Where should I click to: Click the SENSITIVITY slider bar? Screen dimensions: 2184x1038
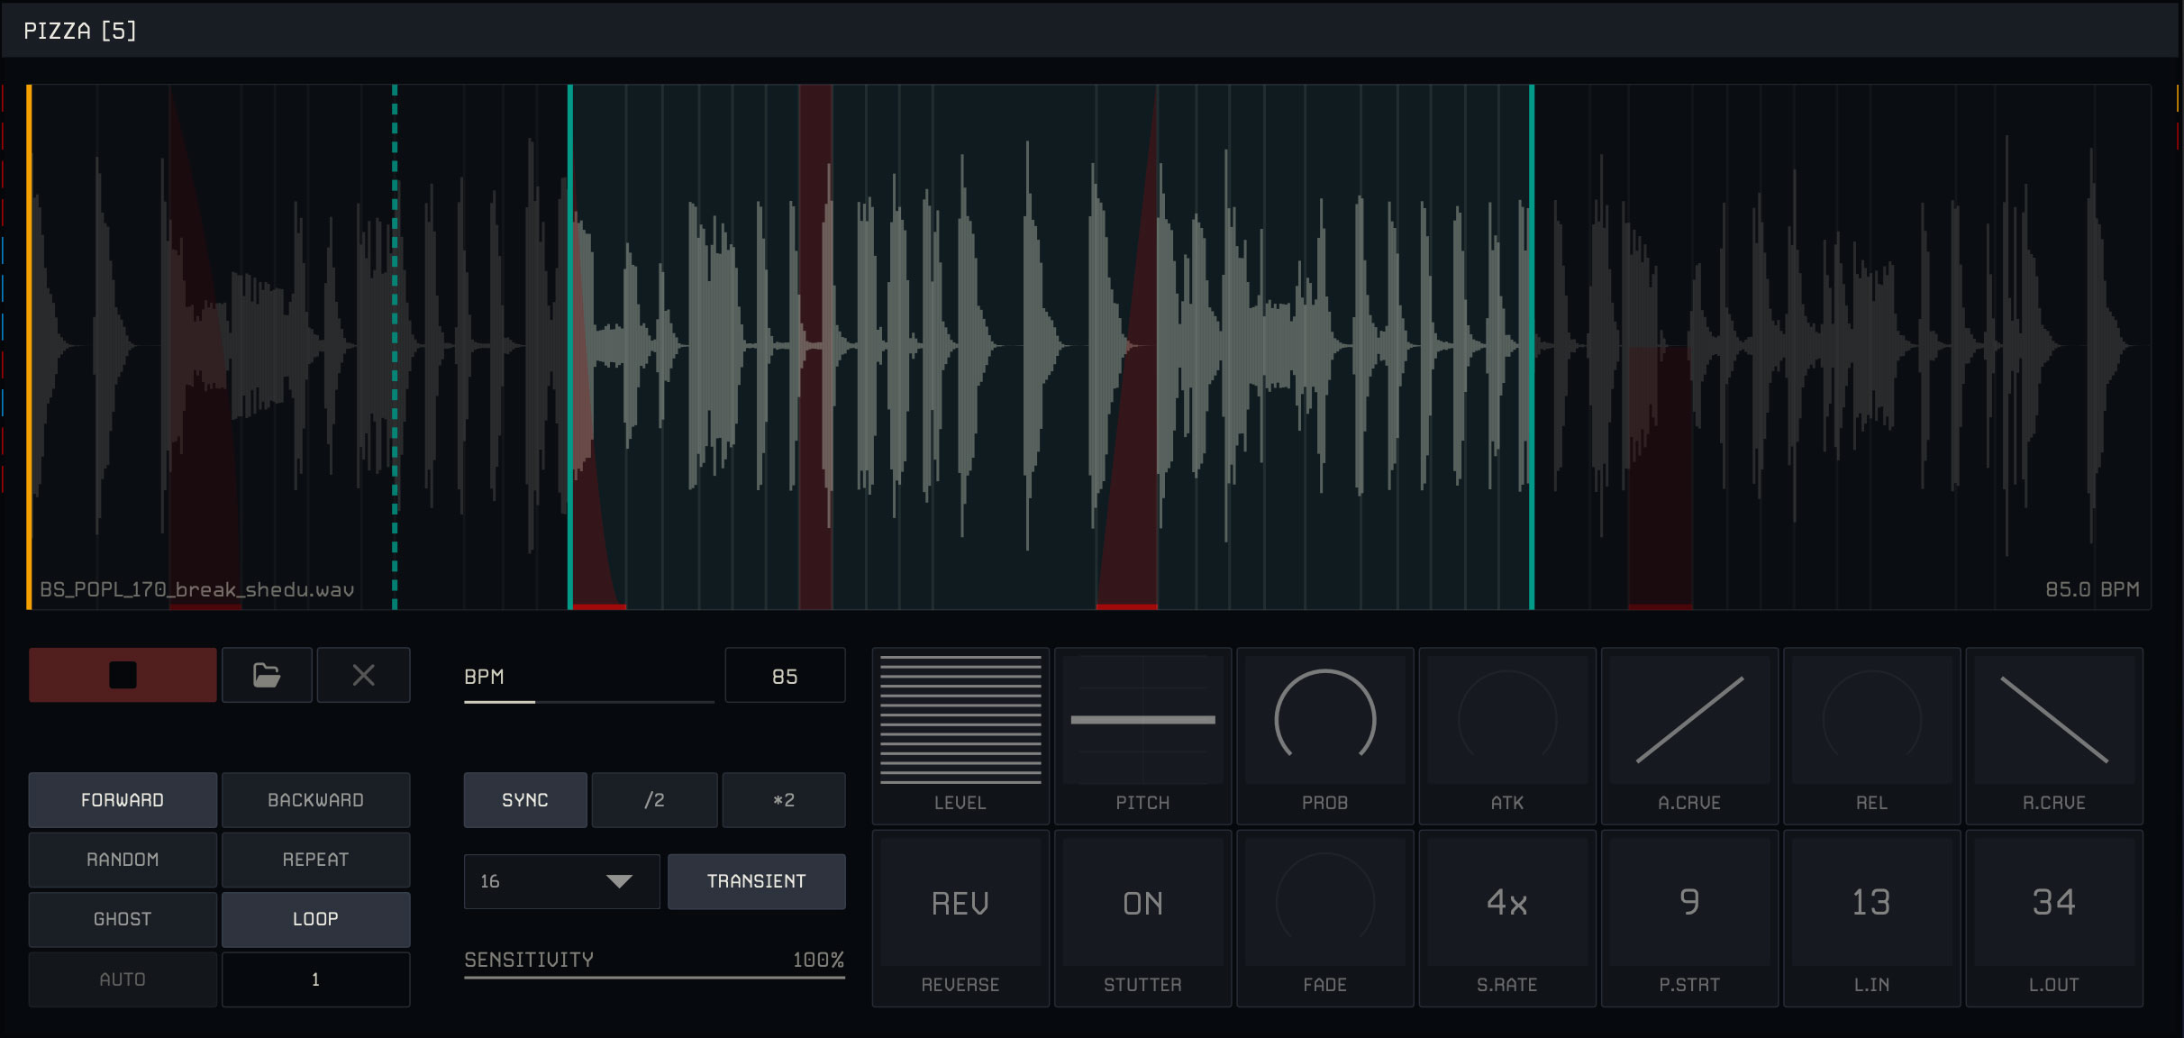(654, 976)
